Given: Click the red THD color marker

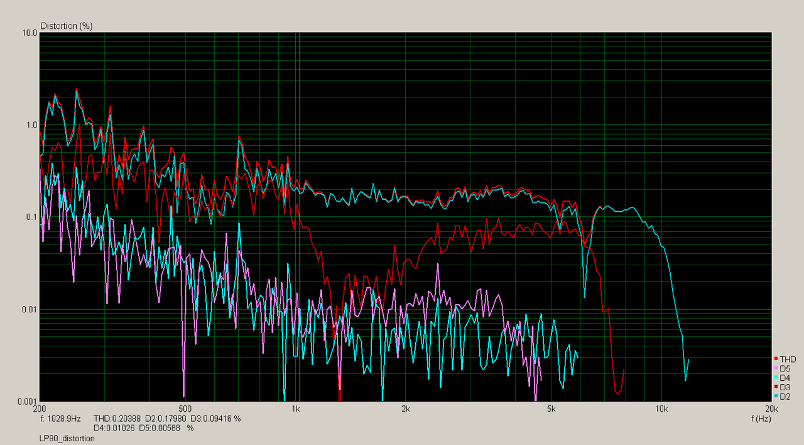Looking at the screenshot, I should click(777, 359).
